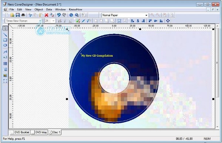The width and height of the screenshot is (222, 143).
Task: Click the disc's center hole area
Action: pos(114,79)
